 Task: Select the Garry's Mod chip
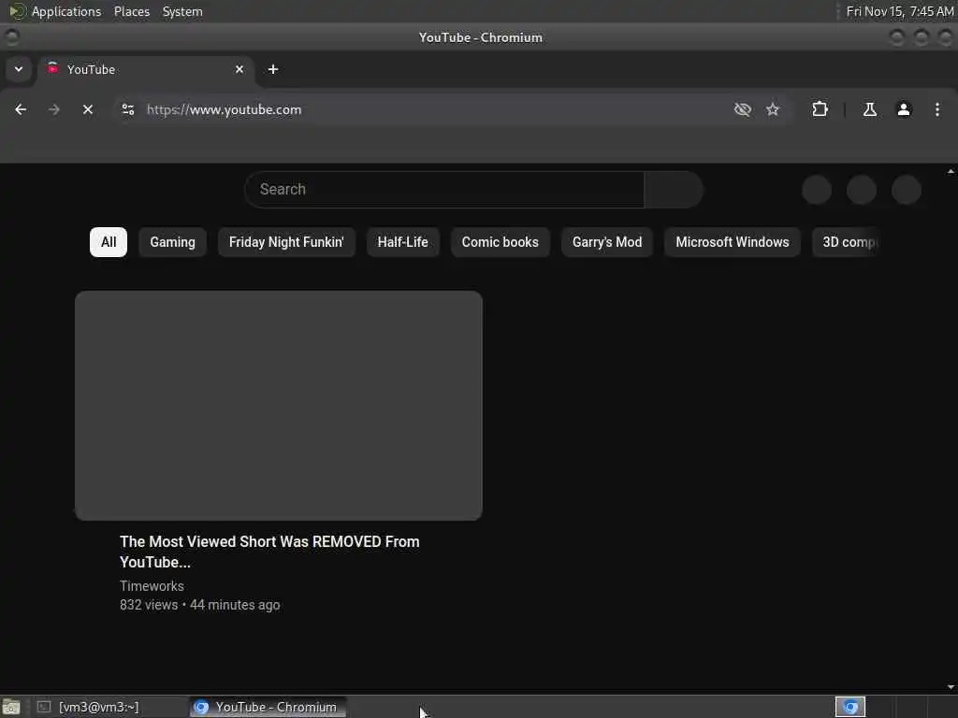pyautogui.click(x=606, y=242)
